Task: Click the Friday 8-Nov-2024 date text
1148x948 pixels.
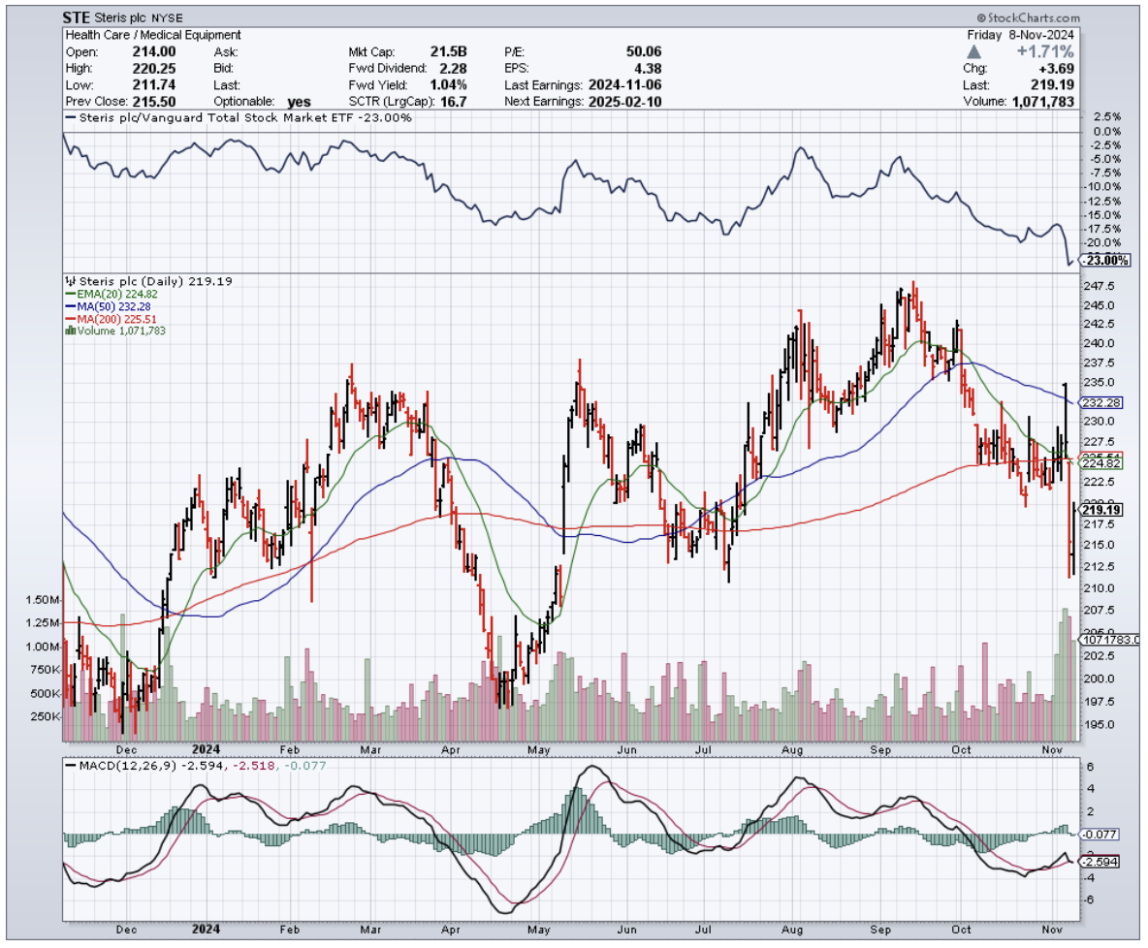Action: 1023,35
